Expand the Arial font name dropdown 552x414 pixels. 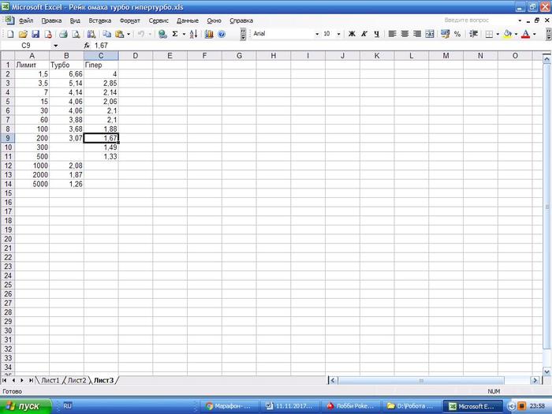(x=317, y=34)
